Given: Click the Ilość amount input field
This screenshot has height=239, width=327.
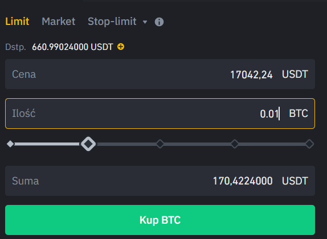Looking at the screenshot, I should tap(160, 114).
